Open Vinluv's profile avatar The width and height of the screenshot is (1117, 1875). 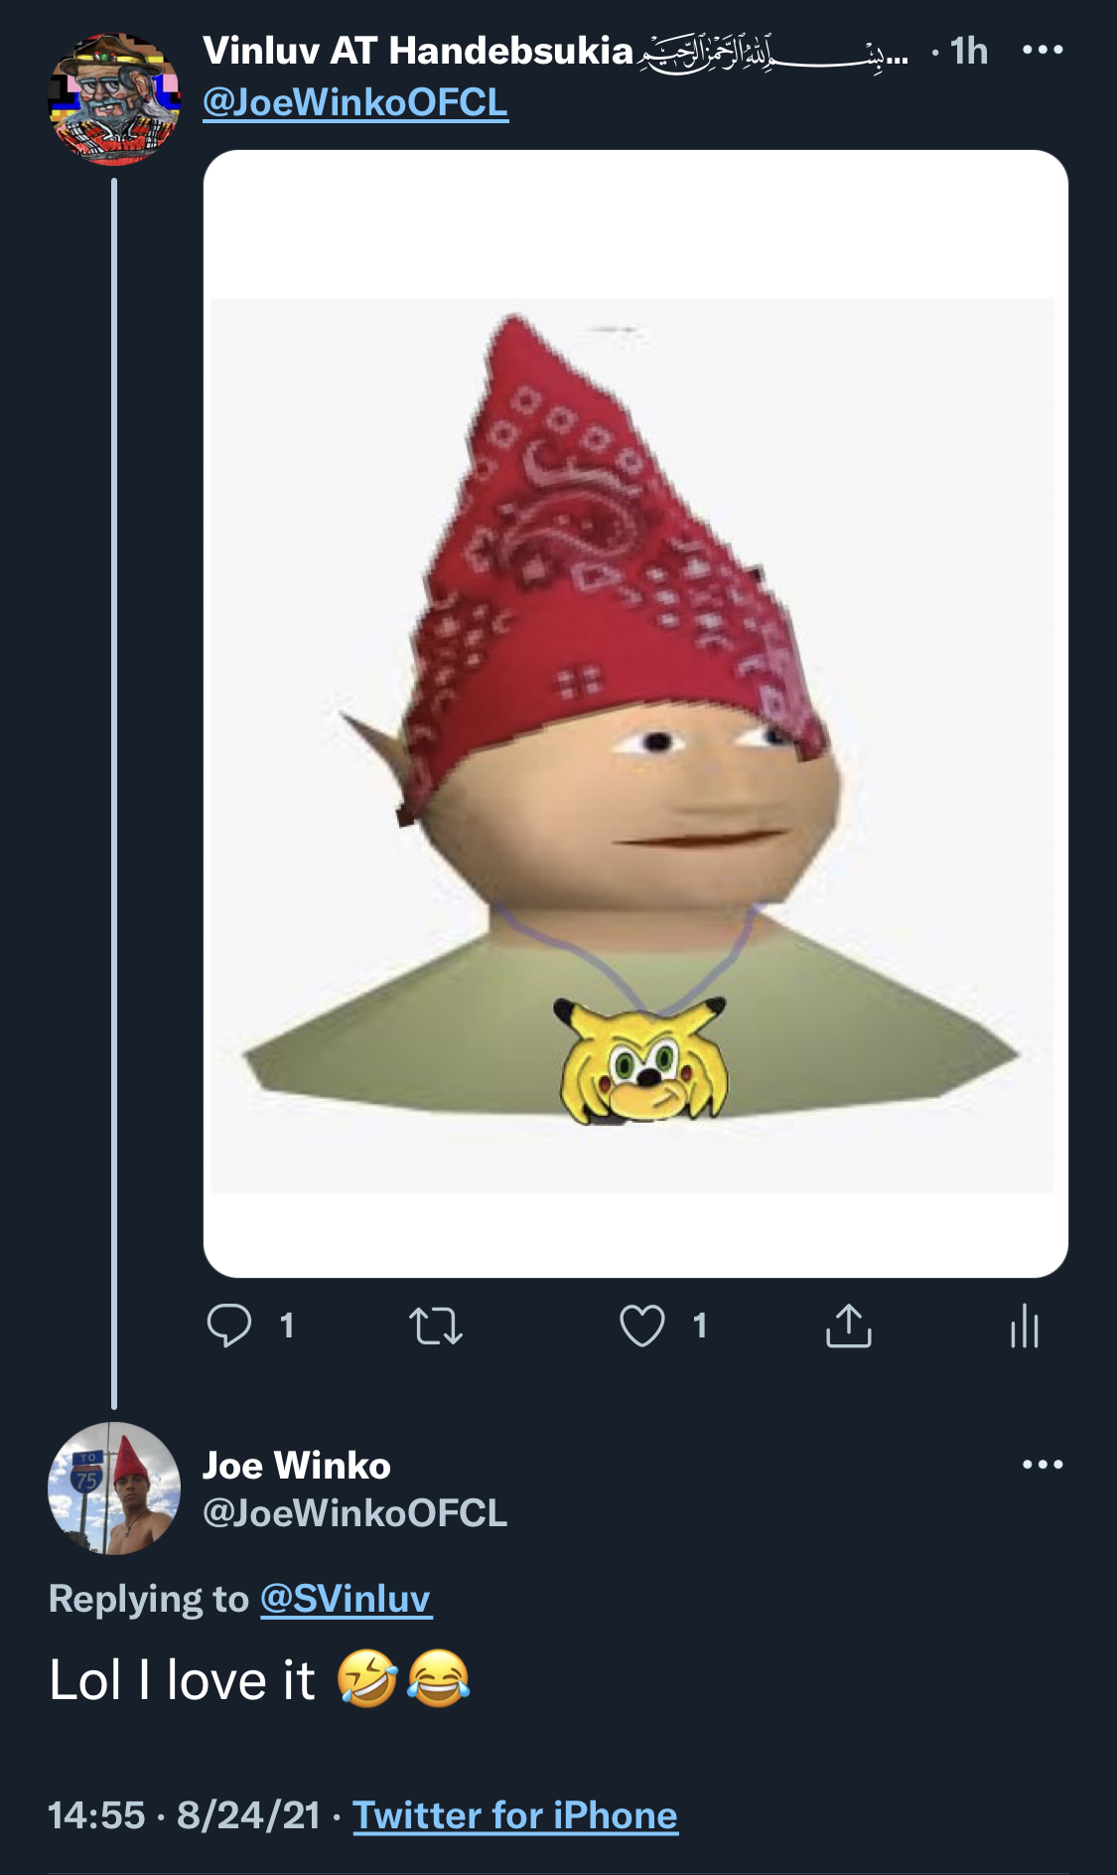tap(114, 99)
